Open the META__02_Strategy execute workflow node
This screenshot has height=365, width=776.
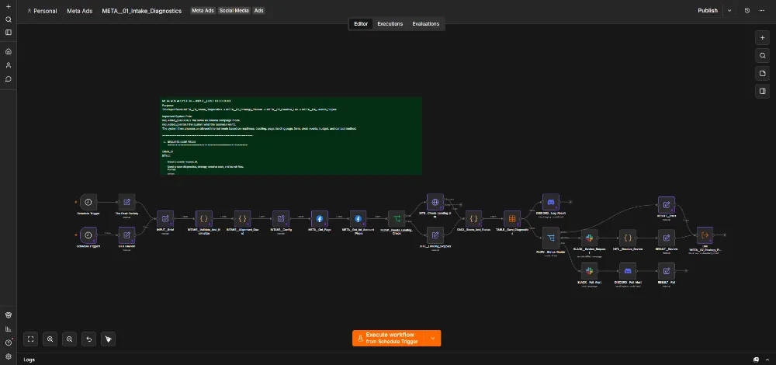point(705,235)
